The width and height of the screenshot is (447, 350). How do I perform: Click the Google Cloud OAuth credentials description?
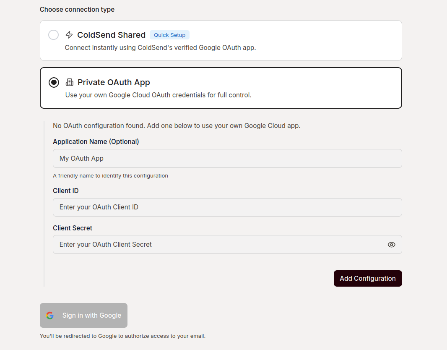tap(158, 95)
